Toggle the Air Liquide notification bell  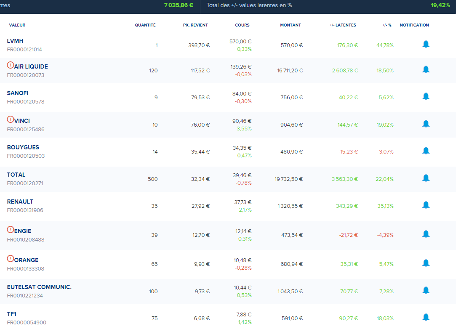pos(426,69)
